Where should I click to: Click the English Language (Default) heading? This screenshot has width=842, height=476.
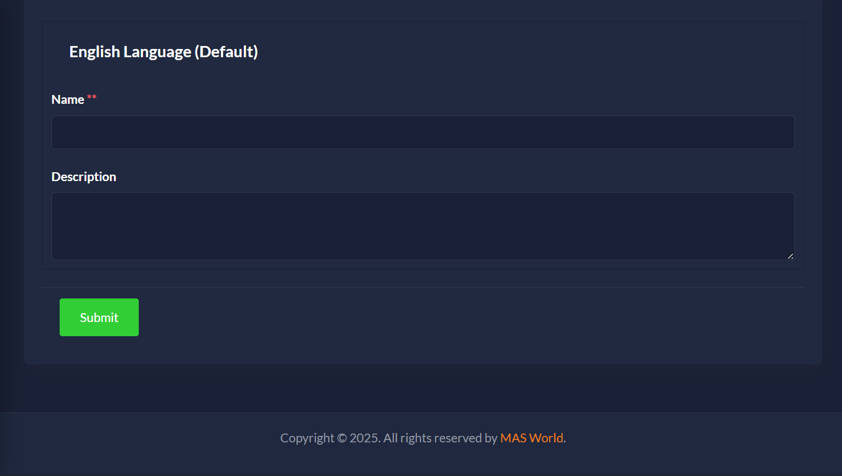tap(164, 52)
